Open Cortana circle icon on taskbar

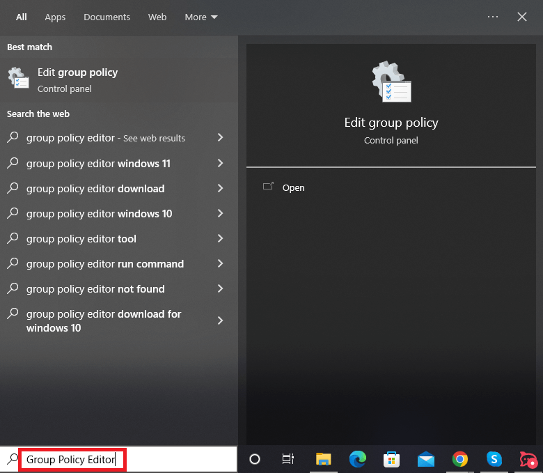click(x=255, y=459)
